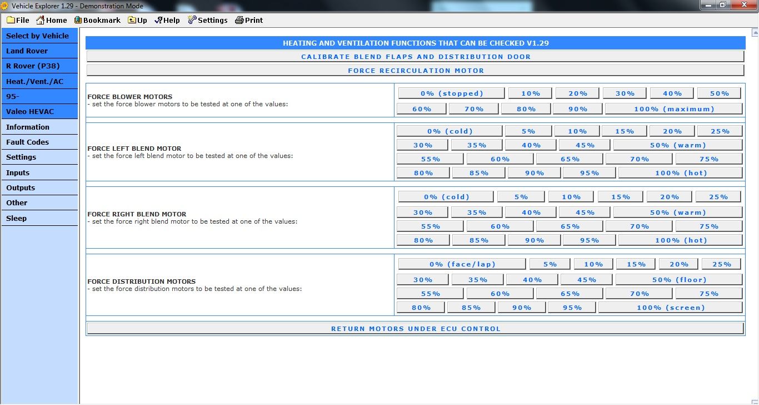The image size is (759, 405).
Task: Set distribution motors to 75%
Action: [x=709, y=294]
